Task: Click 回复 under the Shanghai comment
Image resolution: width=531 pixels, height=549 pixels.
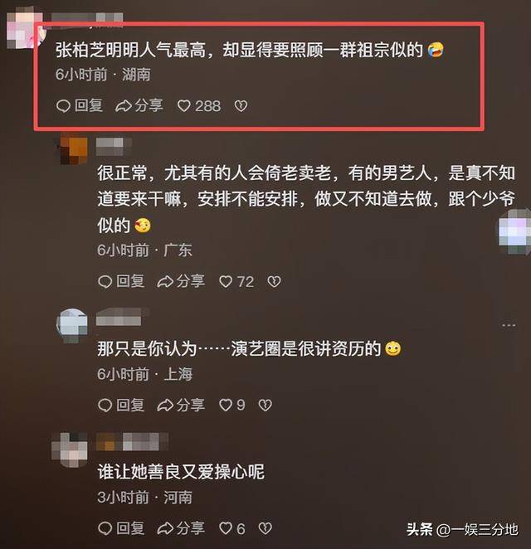Action: point(130,405)
